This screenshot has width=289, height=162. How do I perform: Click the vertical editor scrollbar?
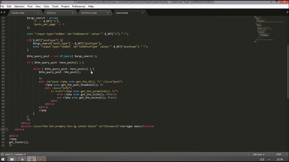coord(288,72)
